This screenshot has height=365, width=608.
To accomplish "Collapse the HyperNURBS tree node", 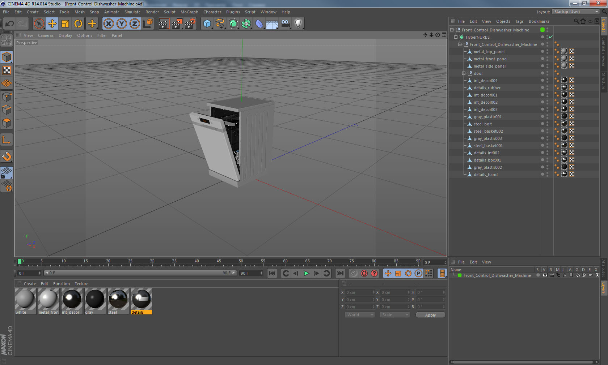I will tap(456, 37).
